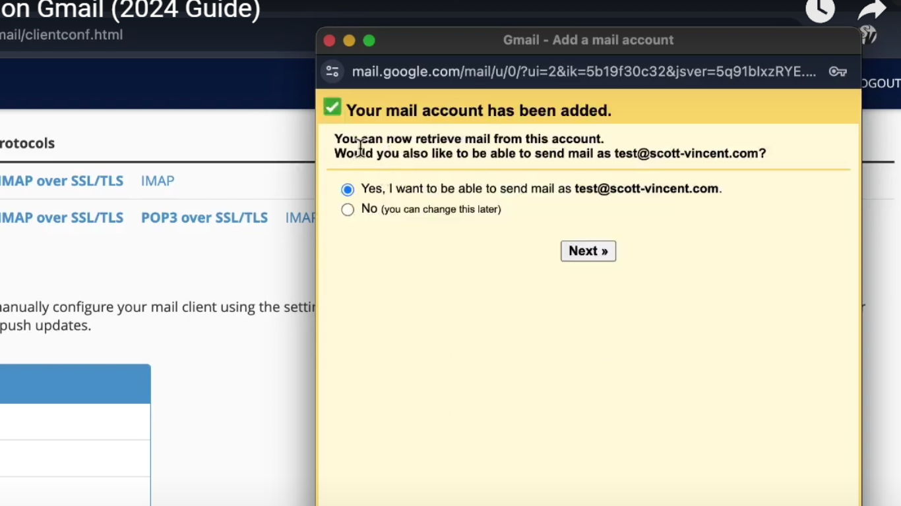
Task: Click the Next » button
Action: (x=588, y=251)
